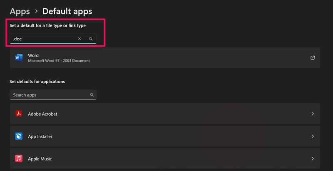This screenshot has width=333, height=171.
Task: Select the Word title text in results
Action: (33, 55)
